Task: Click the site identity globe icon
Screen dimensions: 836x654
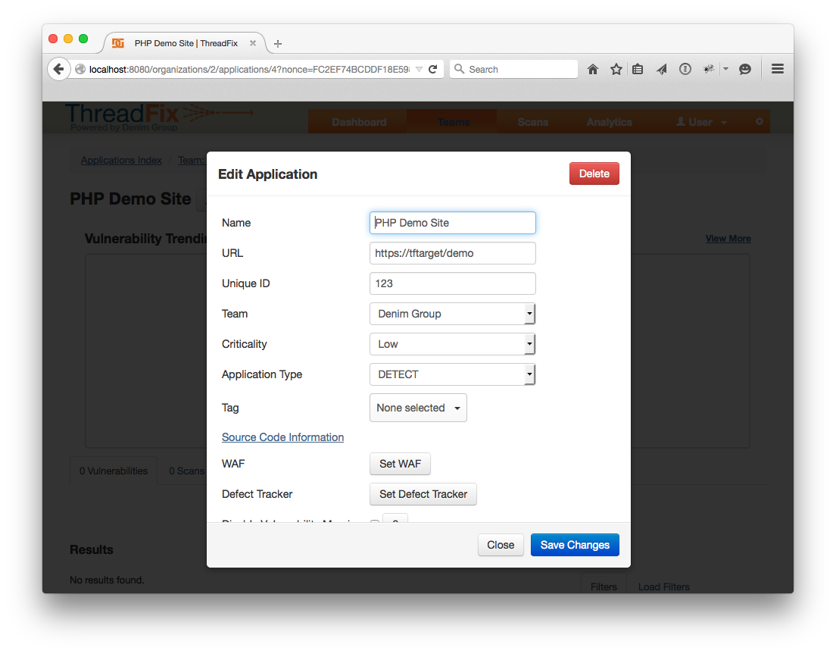Action: click(80, 69)
